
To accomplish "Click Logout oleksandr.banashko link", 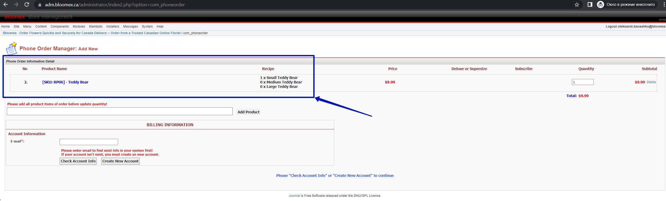I will click(636, 27).
